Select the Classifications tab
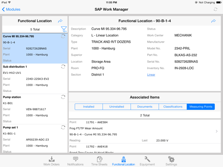Image resolution: width=223 pixels, height=167 pixels. point(173,107)
